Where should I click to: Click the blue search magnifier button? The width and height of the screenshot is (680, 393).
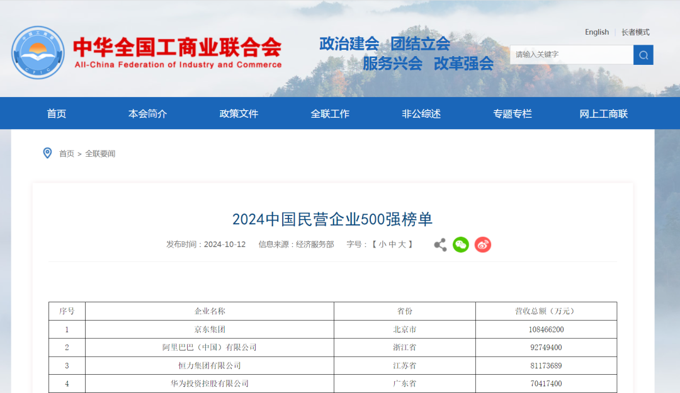pyautogui.click(x=643, y=55)
